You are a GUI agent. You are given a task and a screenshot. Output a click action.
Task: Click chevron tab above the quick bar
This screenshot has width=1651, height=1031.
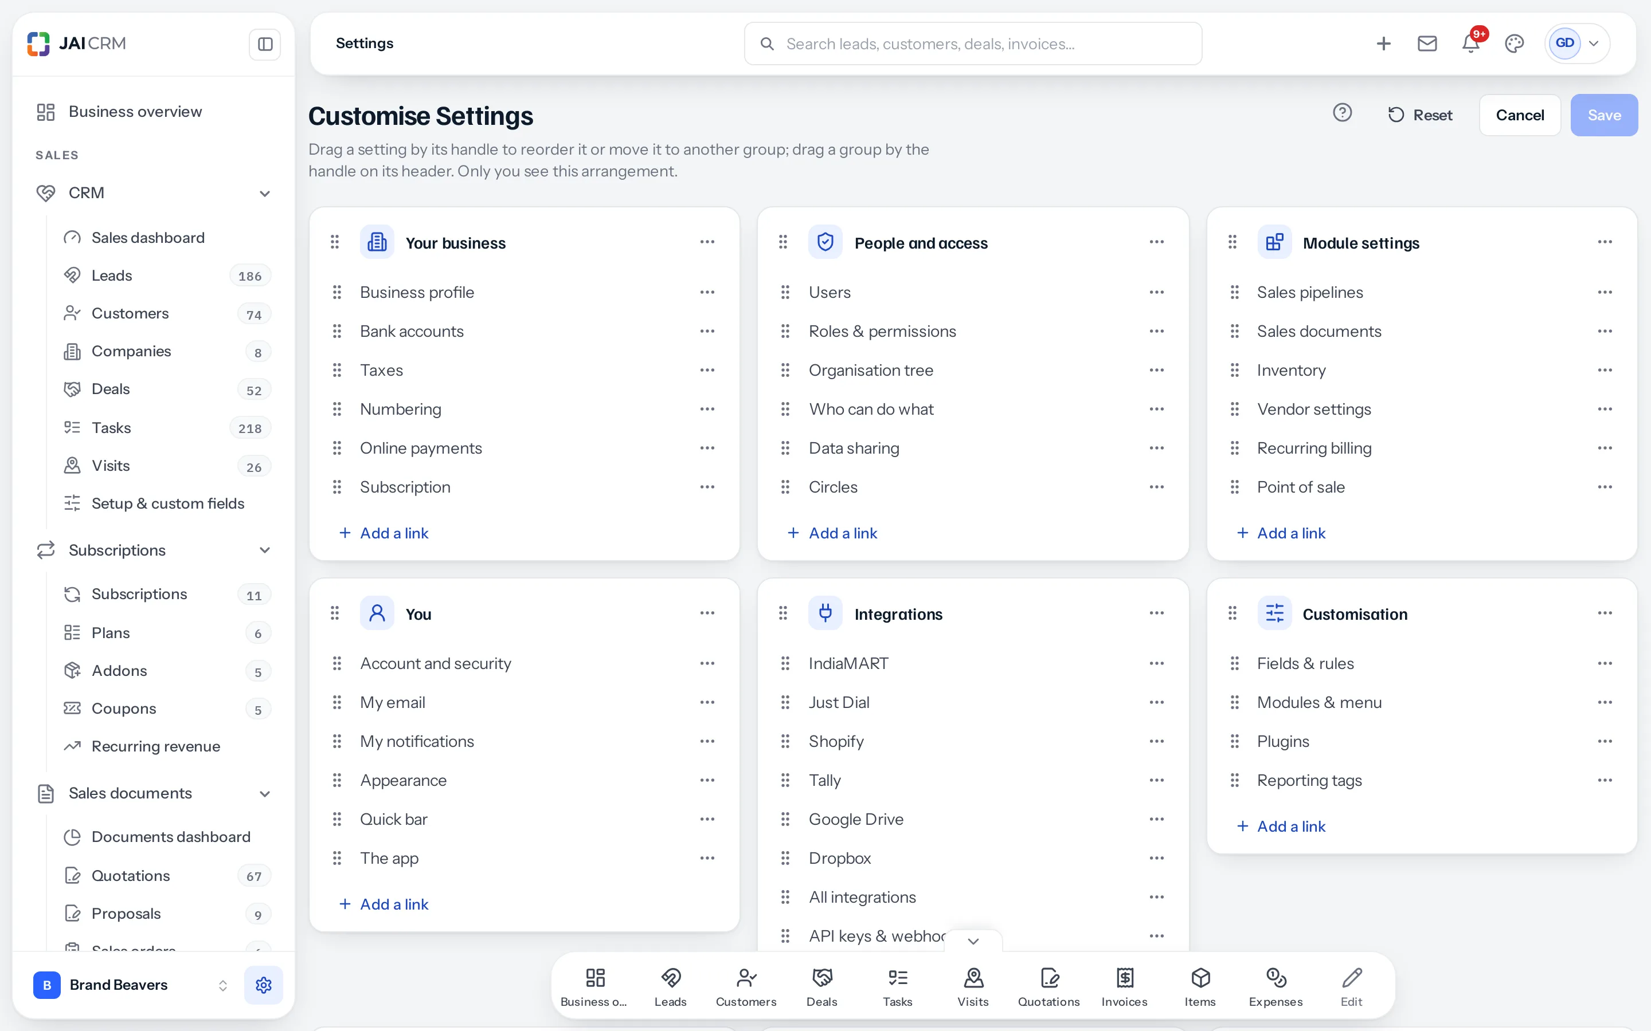tap(973, 941)
